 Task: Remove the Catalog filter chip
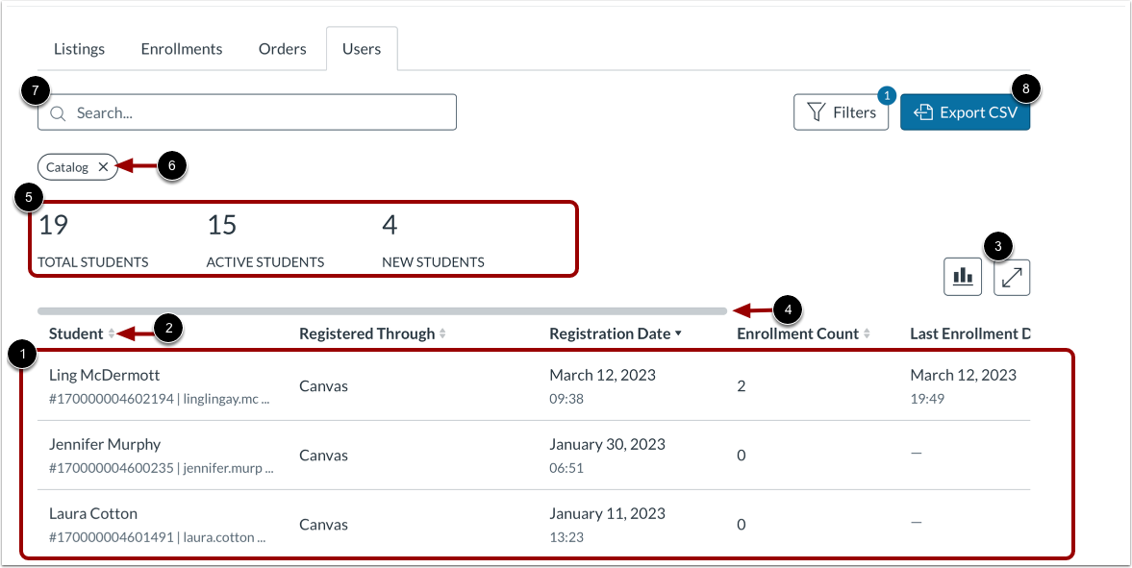(x=104, y=166)
